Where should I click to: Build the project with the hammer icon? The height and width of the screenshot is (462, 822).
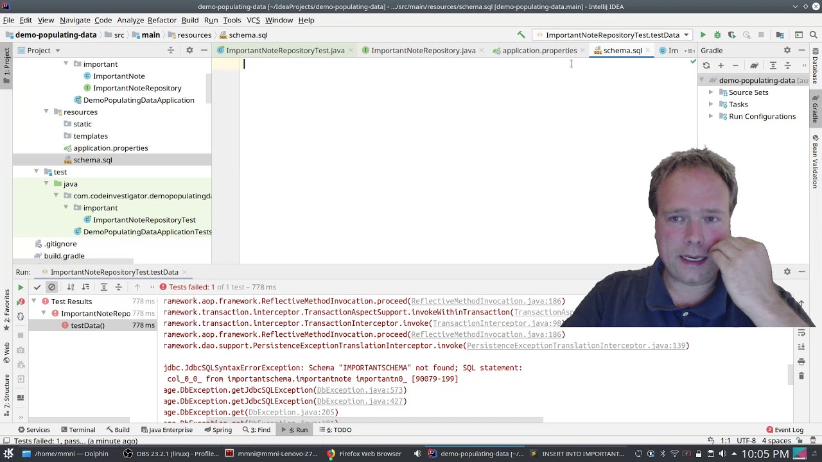521,35
